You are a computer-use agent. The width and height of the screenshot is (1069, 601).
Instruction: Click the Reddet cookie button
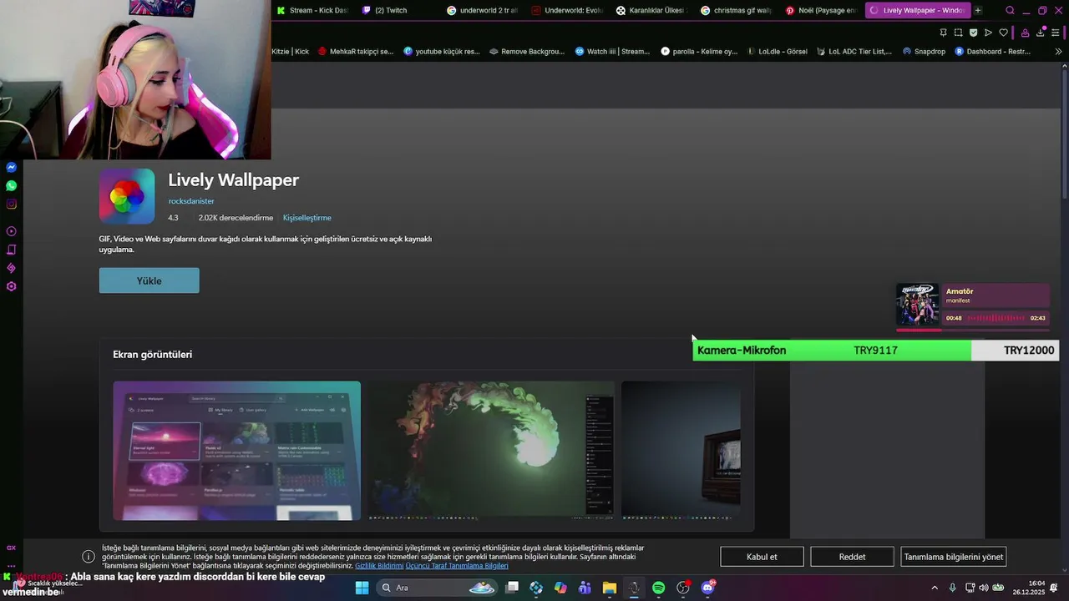coord(852,557)
